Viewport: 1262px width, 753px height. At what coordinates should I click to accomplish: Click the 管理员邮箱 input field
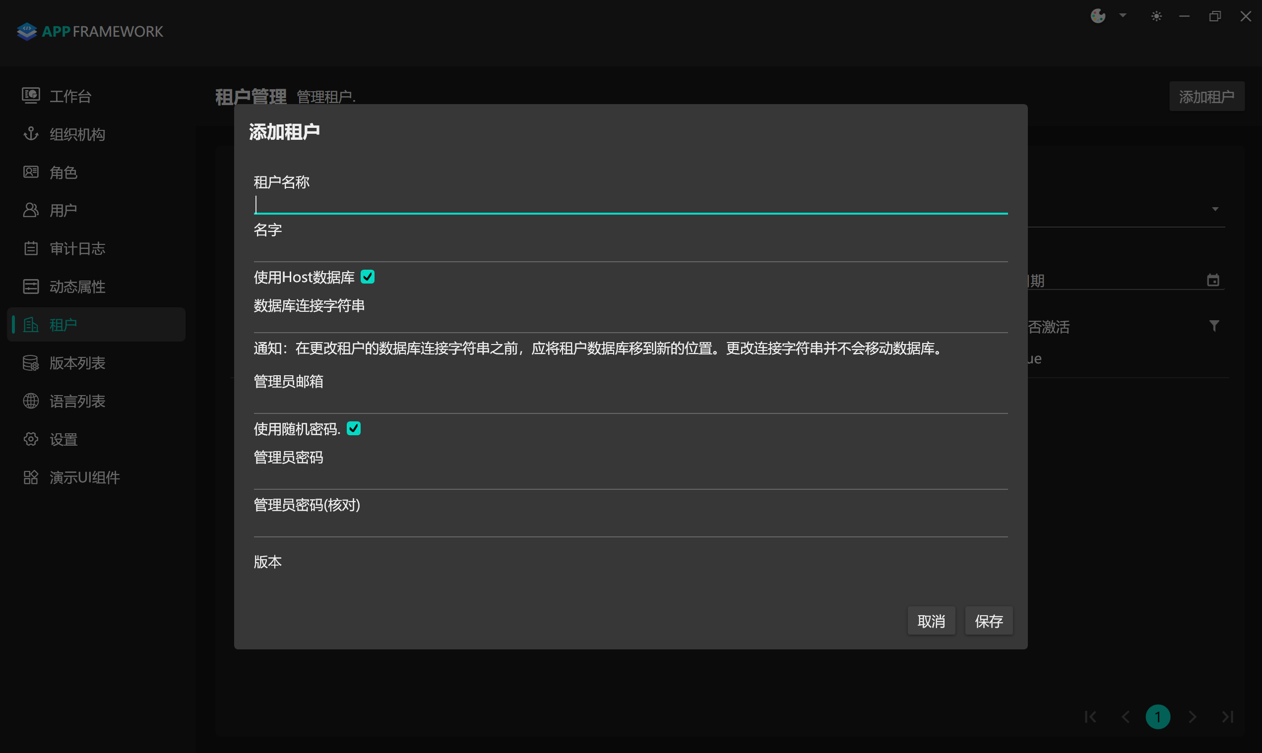pos(630,402)
